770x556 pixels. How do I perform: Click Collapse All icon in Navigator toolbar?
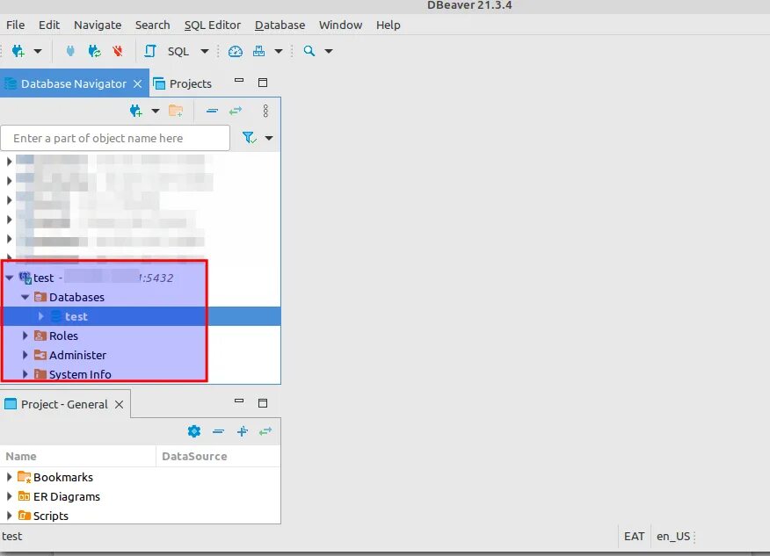[212, 111]
